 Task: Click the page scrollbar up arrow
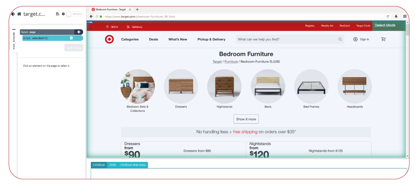pos(408,23)
